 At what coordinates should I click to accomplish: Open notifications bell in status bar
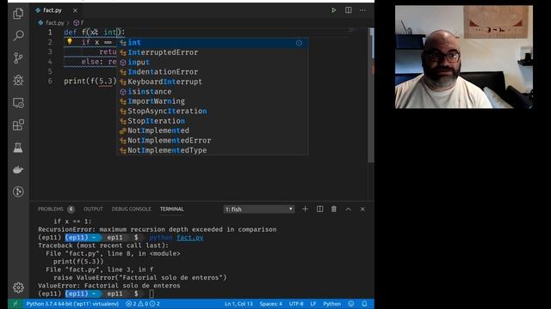coord(364,304)
